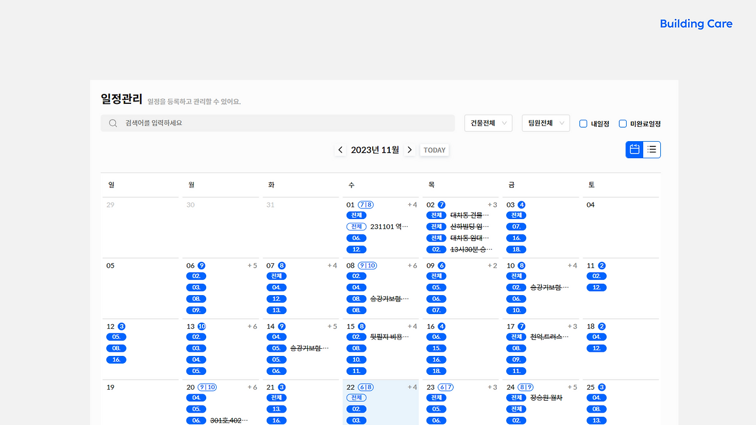Viewport: 756px width, 425px height.
Task: Click the 13. tag on November 07
Action: coord(276,310)
